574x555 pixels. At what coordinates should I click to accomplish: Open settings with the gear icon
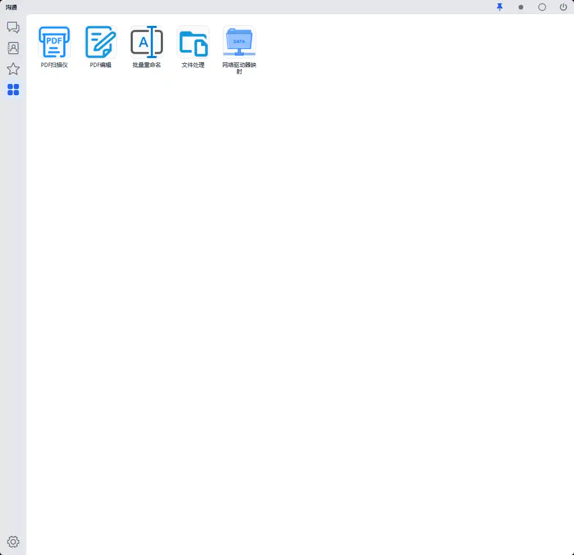(13, 542)
